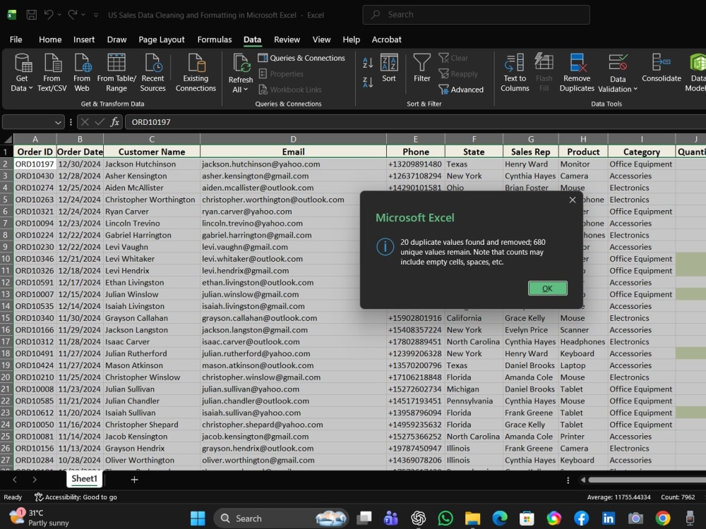Viewport: 706px width, 529px height.
Task: Open Queries & Connections pane
Action: [x=301, y=58]
